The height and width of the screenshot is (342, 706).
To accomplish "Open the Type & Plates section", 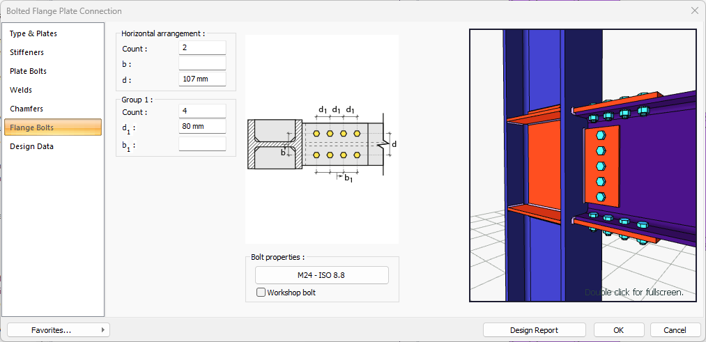I will (x=33, y=33).
